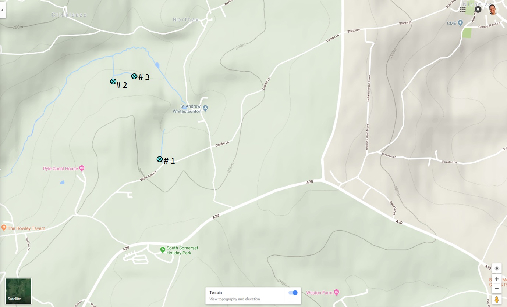Toggle the Terrain switch off
507x307 pixels.
[x=293, y=293]
